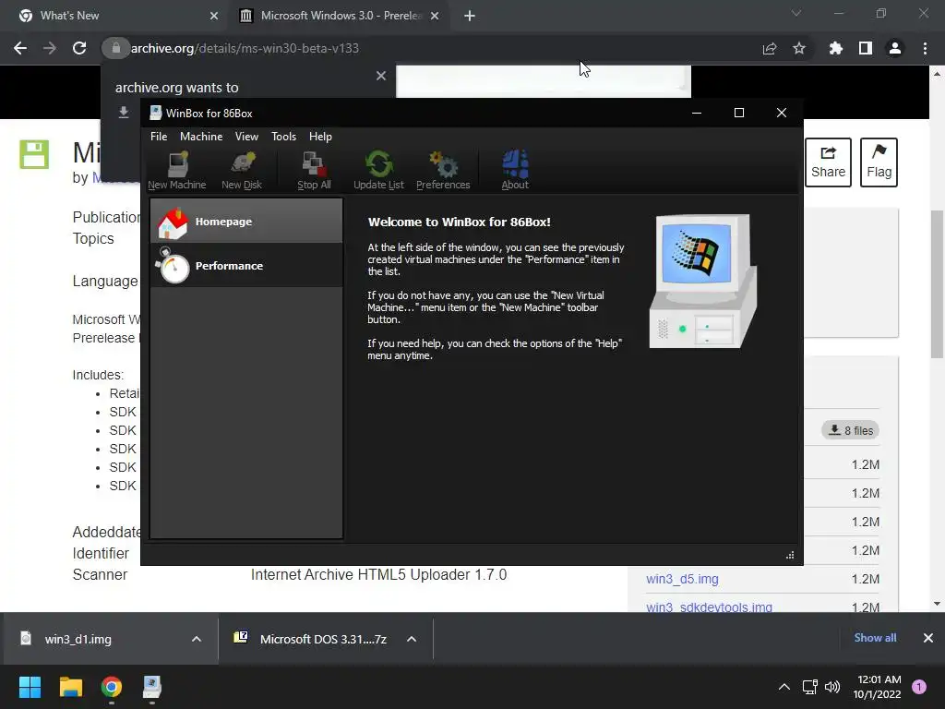Bookmark this page with star icon
Screen dimensions: 945x709
pyautogui.click(x=799, y=48)
